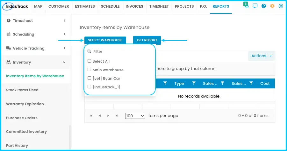
Task: Check the [Industrack_1] checkbox
Action: click(89, 87)
